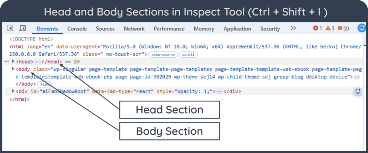
Task: Switch to the Console tab
Action: click(x=77, y=29)
